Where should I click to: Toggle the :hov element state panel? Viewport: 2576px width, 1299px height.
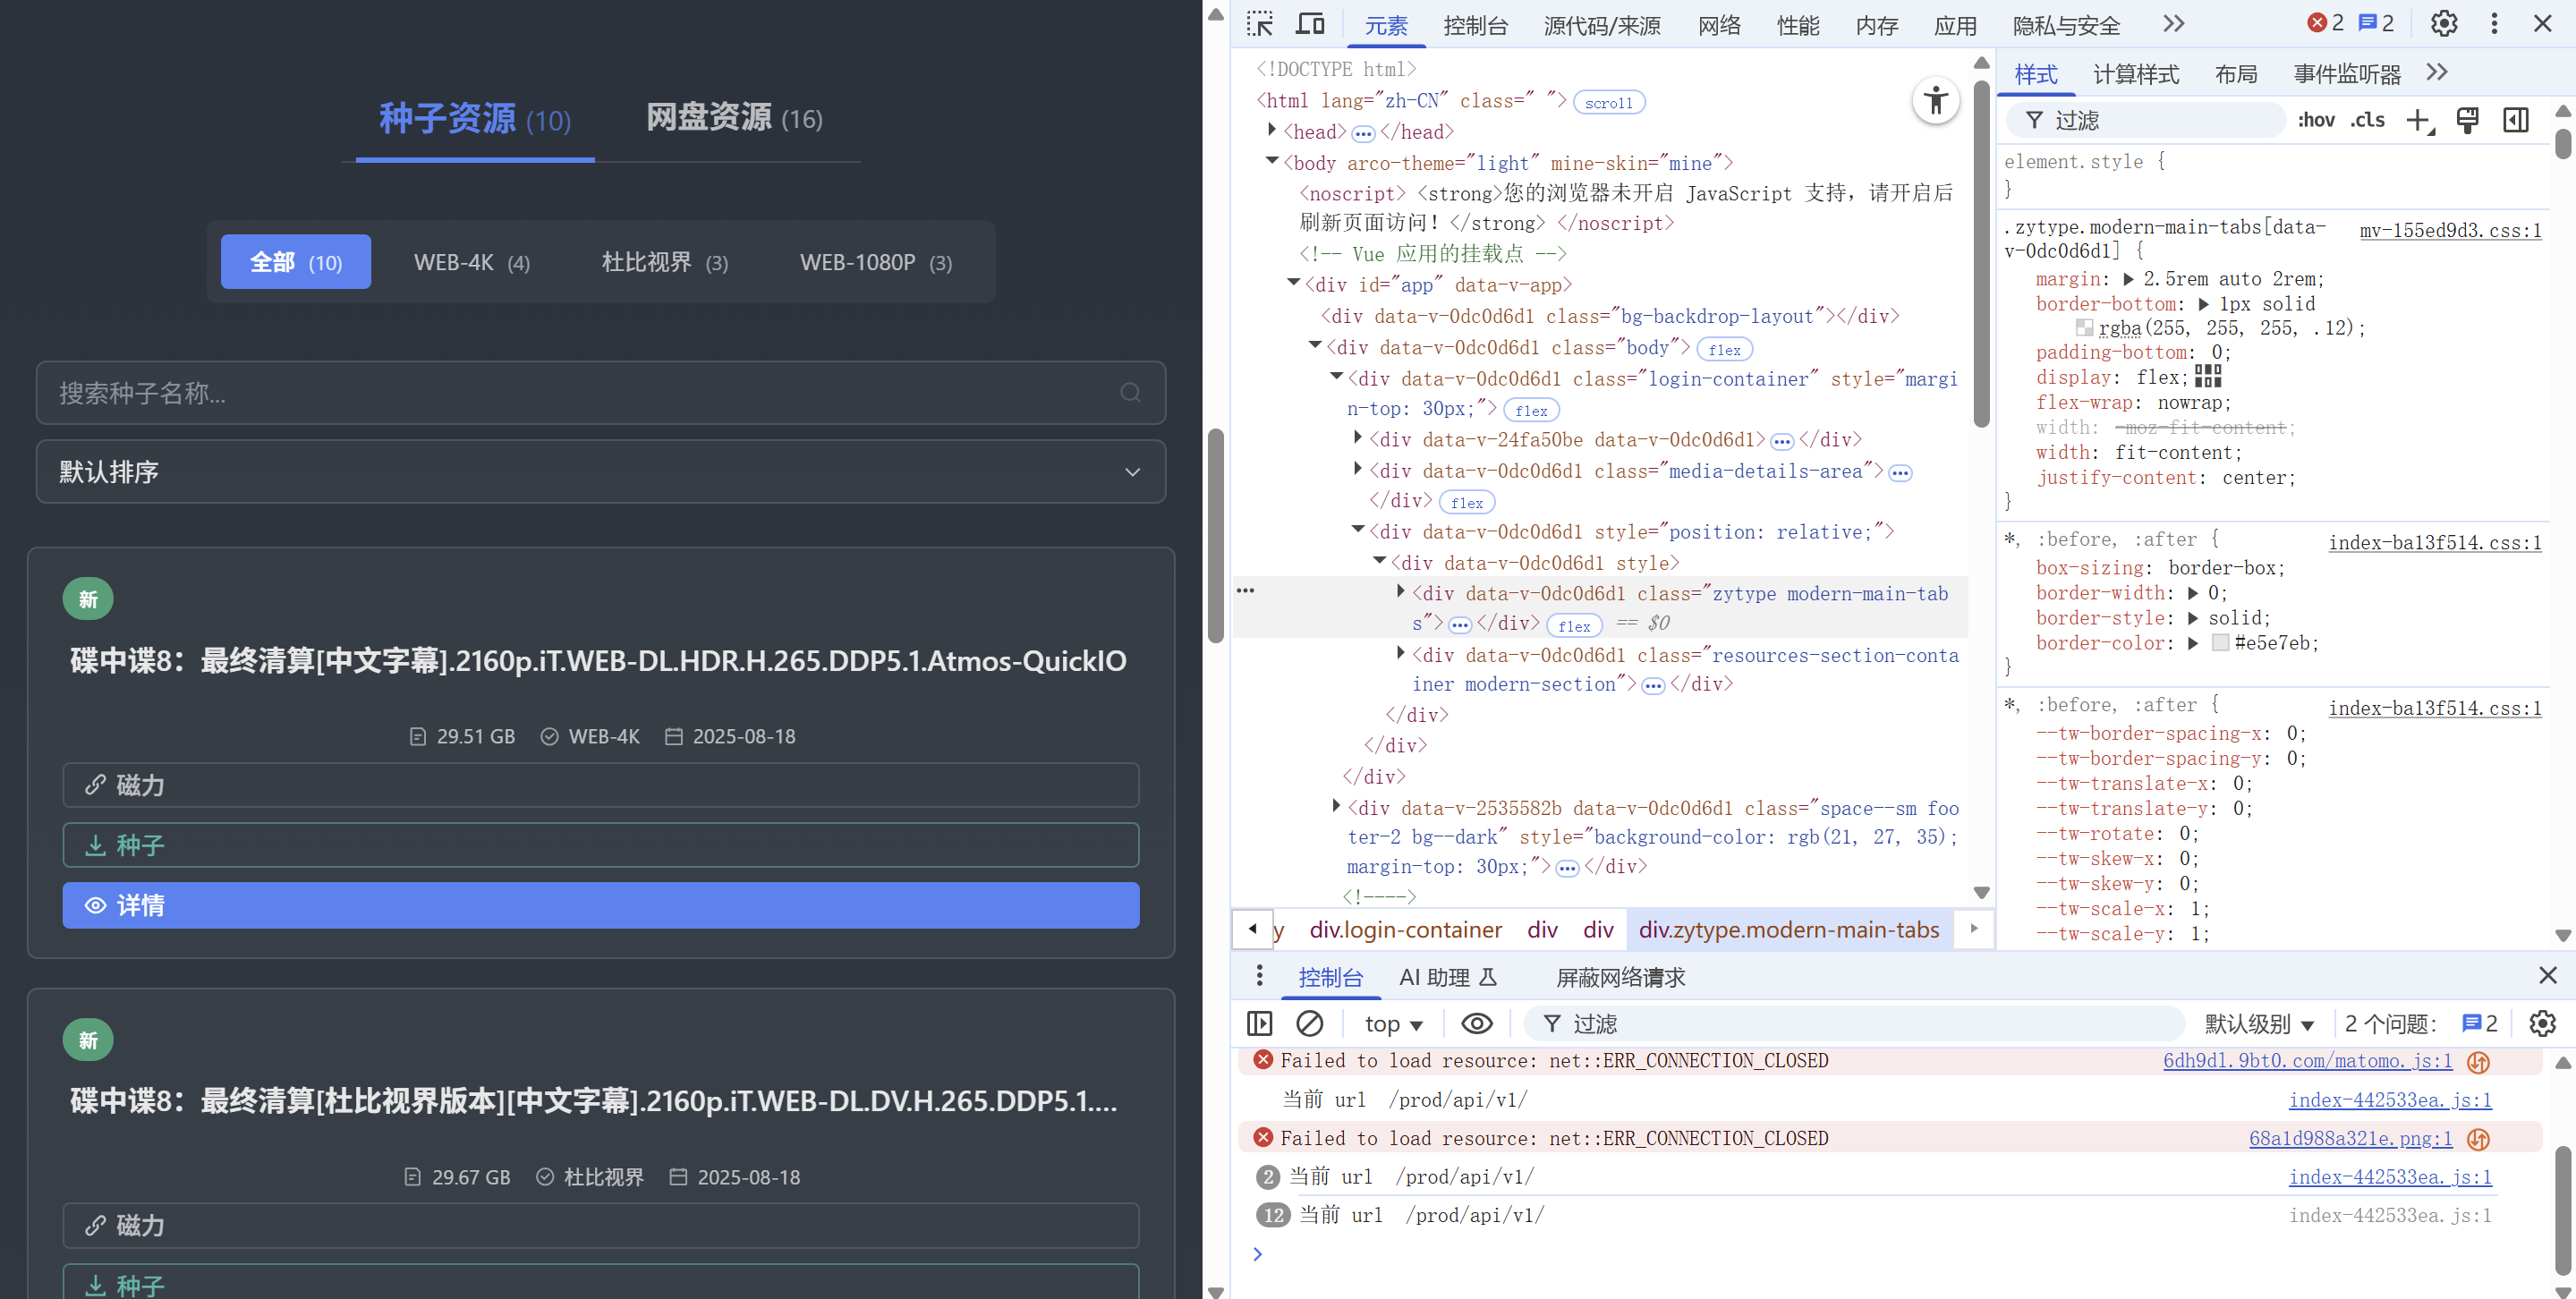tap(2315, 121)
